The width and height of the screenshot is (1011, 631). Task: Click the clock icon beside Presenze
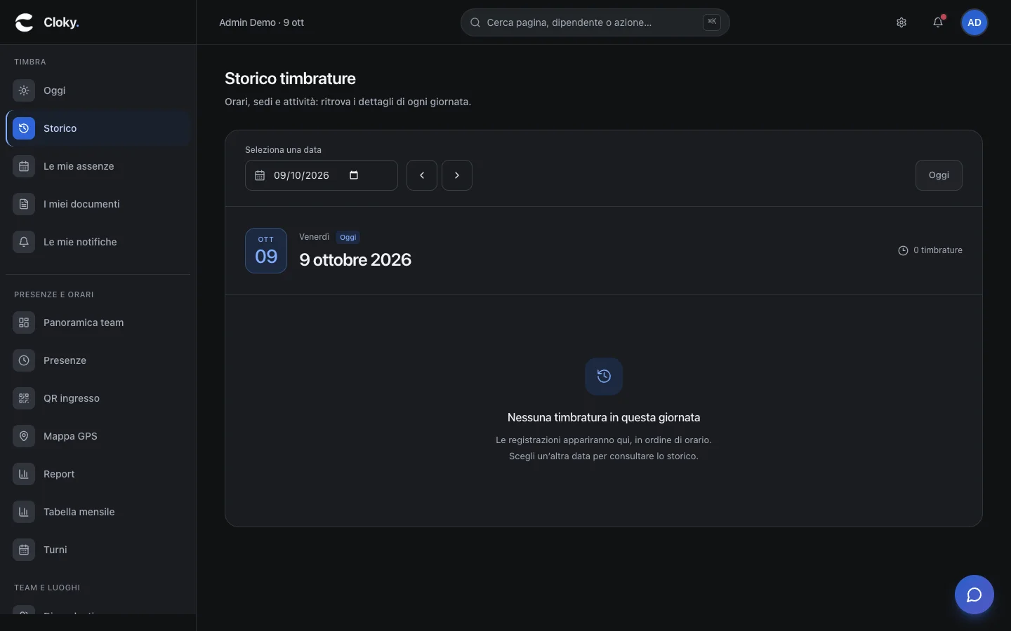pyautogui.click(x=24, y=360)
